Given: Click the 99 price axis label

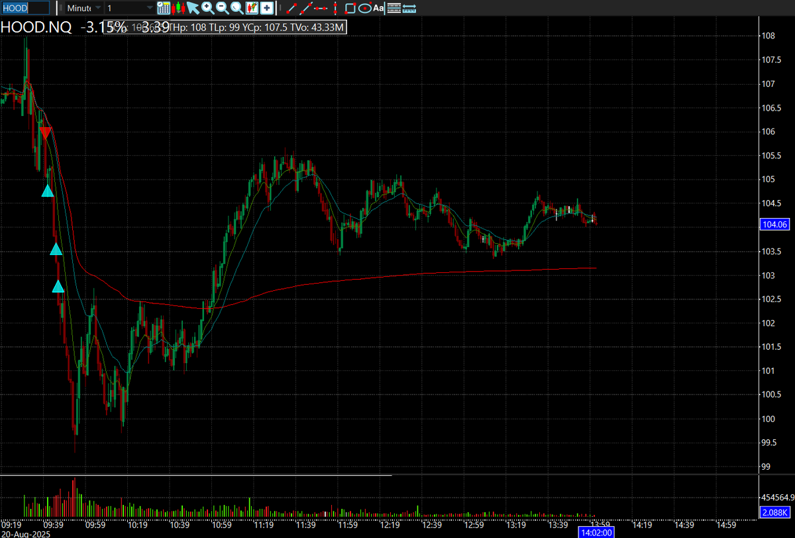Looking at the screenshot, I should tap(767, 466).
